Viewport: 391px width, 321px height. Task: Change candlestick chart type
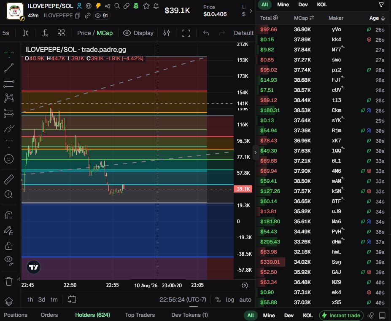[25, 33]
